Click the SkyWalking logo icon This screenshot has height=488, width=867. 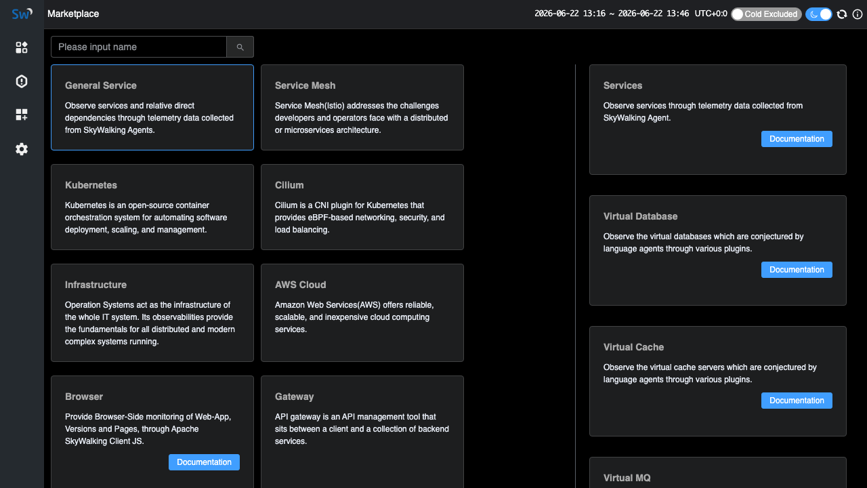point(22,14)
